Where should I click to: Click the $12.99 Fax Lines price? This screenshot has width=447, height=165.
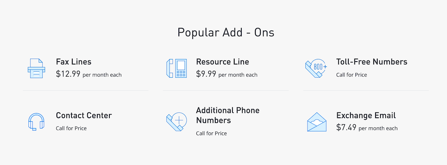coord(68,74)
